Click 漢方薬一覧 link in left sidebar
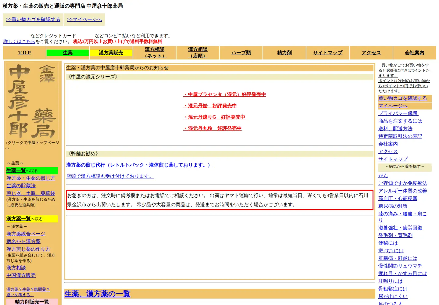The width and height of the screenshot is (439, 305). [18, 219]
